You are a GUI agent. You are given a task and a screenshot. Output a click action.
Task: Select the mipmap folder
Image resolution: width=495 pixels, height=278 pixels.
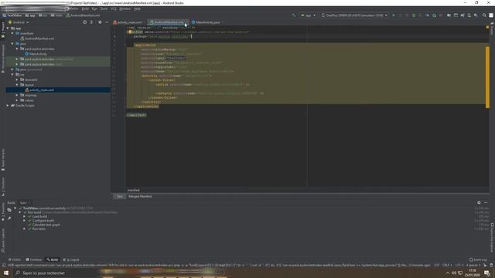29,95
